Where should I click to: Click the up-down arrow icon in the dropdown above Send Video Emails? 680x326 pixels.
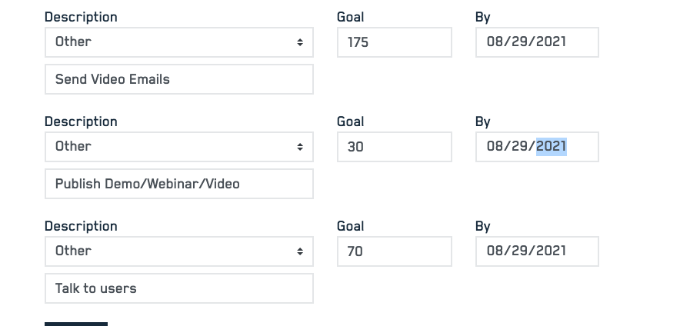[x=300, y=42]
